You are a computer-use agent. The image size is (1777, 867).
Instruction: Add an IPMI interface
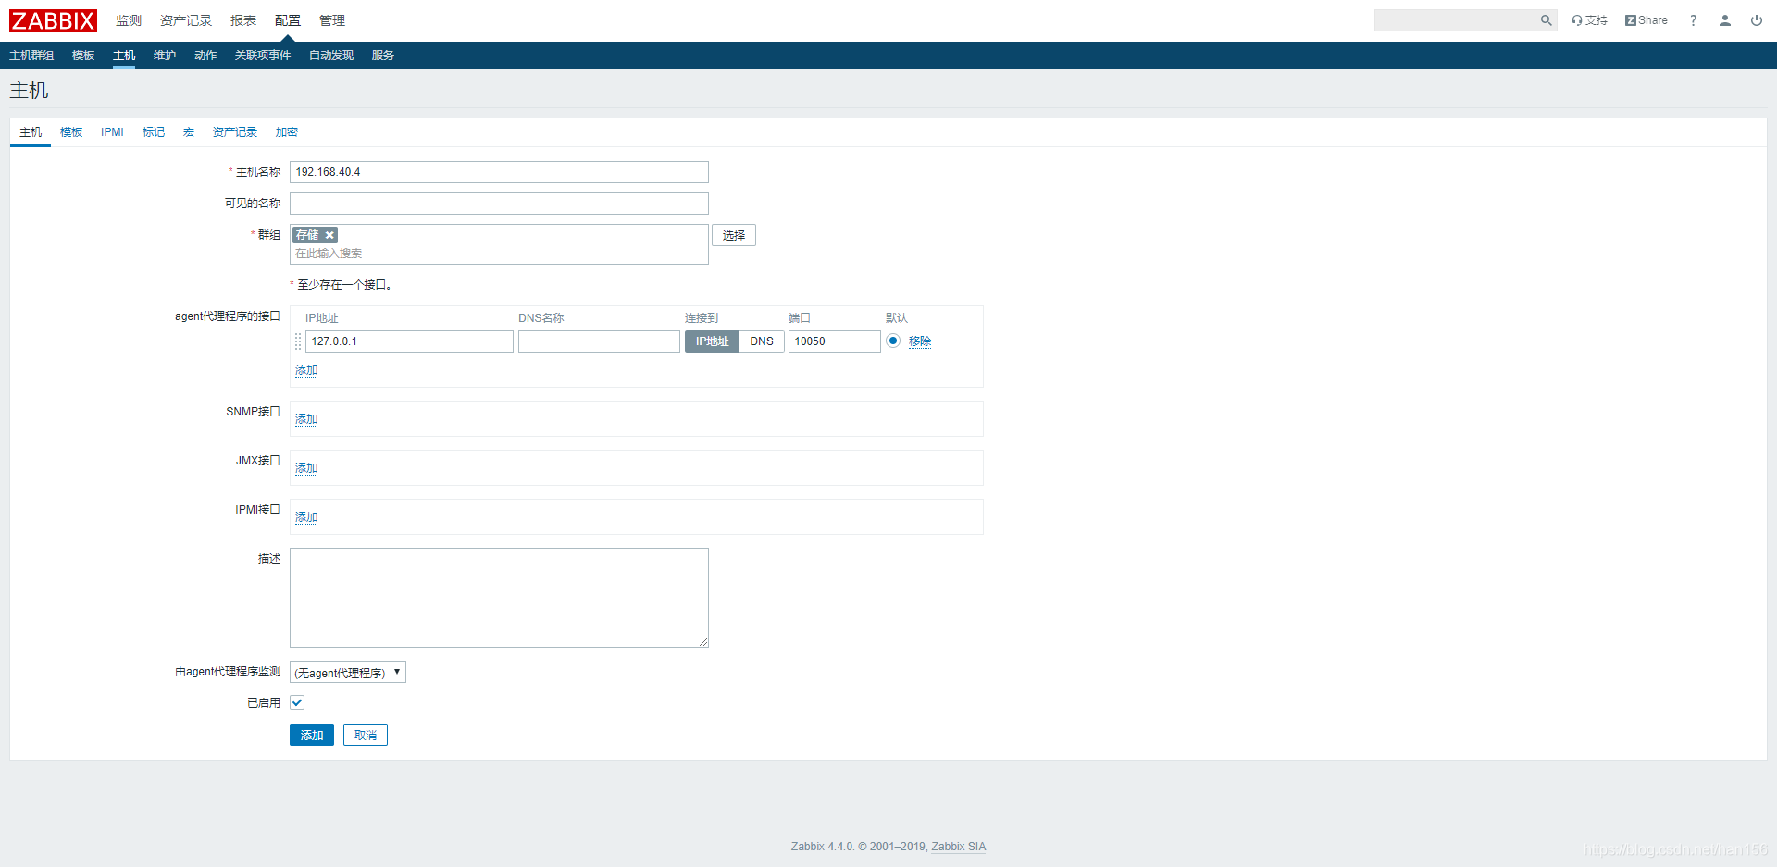[306, 517]
